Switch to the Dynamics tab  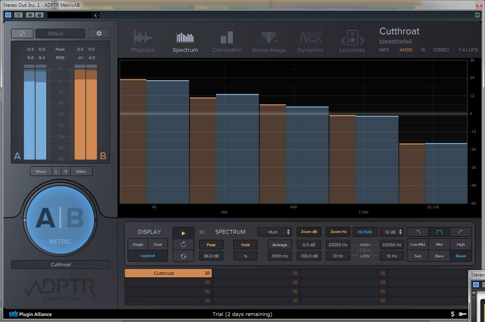point(310,41)
